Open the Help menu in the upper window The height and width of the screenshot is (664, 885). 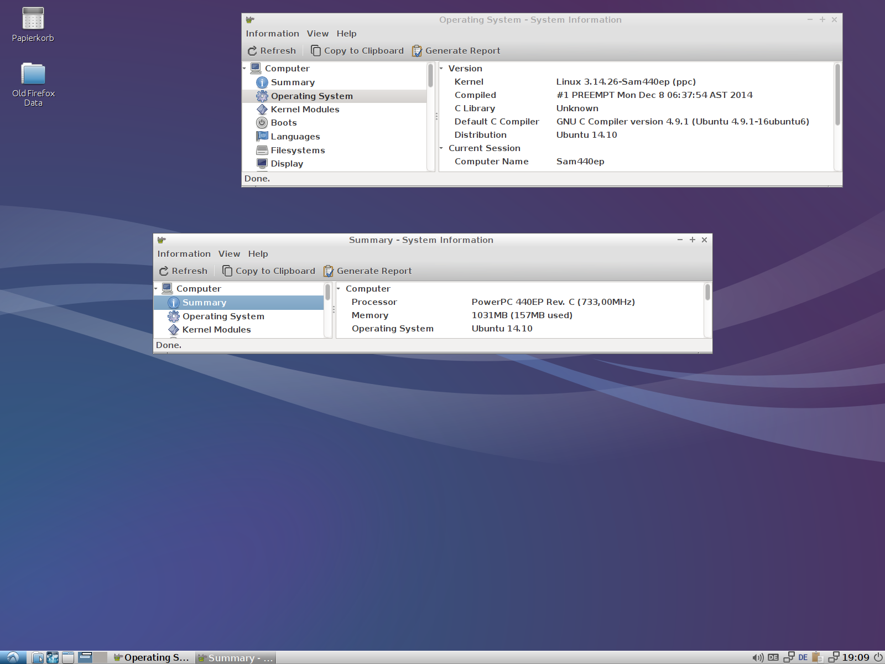click(346, 34)
